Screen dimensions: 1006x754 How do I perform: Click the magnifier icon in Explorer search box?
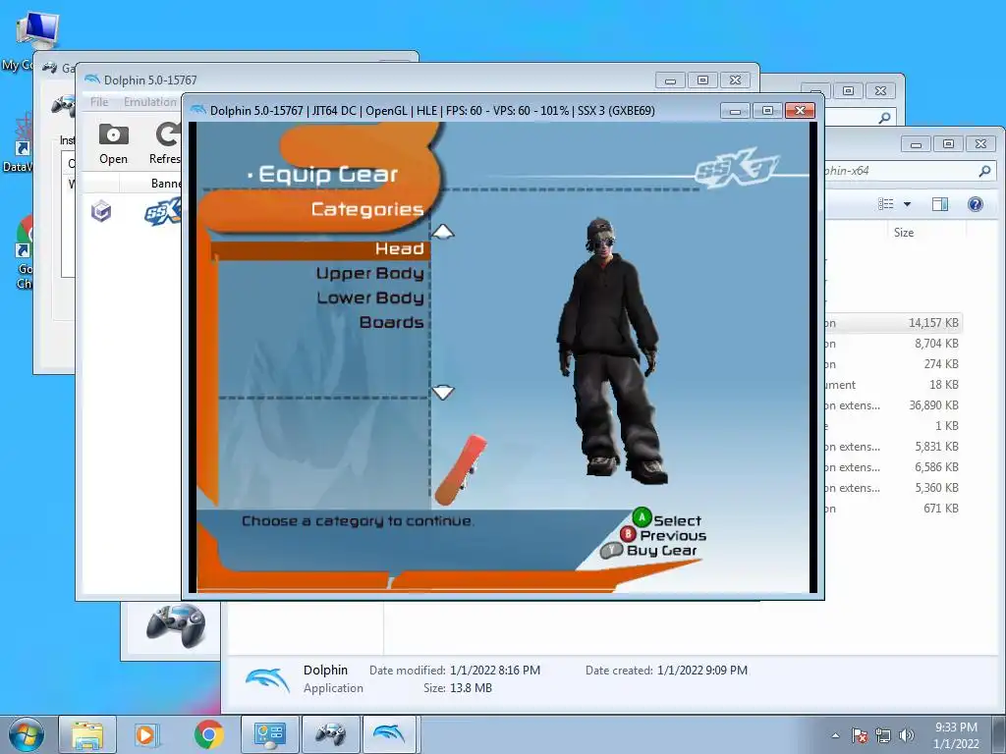[x=984, y=171]
